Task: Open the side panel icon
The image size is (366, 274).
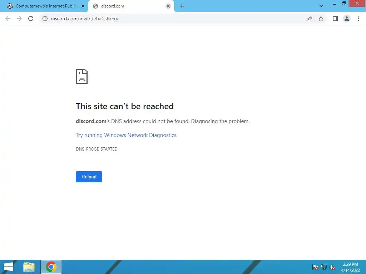Action: click(x=335, y=19)
